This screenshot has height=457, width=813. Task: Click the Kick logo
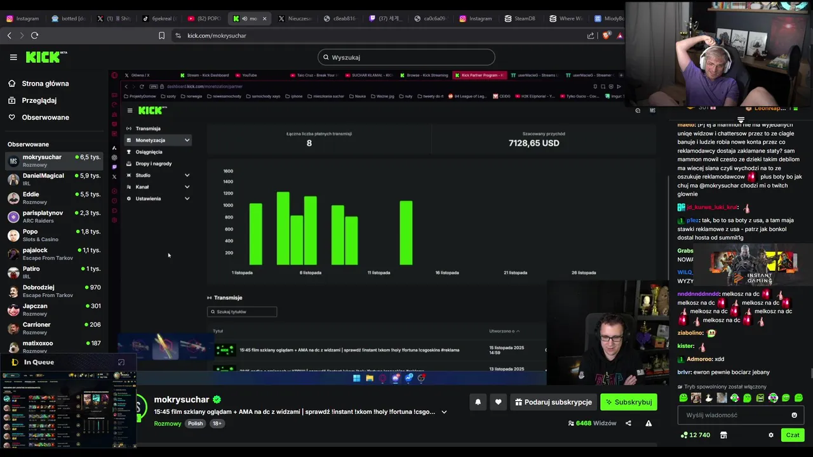click(46, 57)
